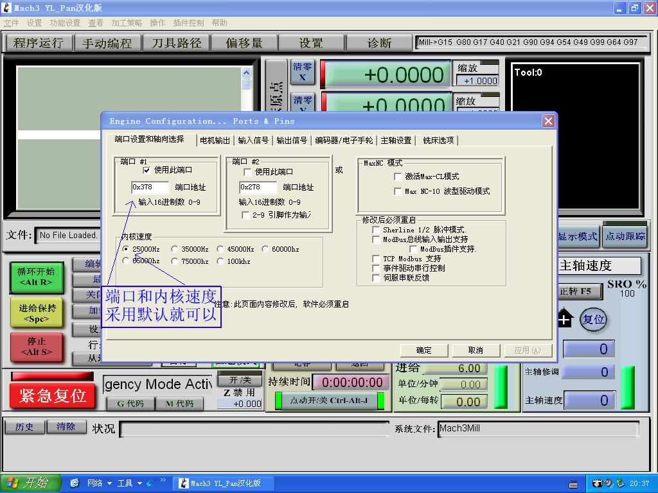Enable 事件驱动串行控制 checkbox

click(376, 268)
